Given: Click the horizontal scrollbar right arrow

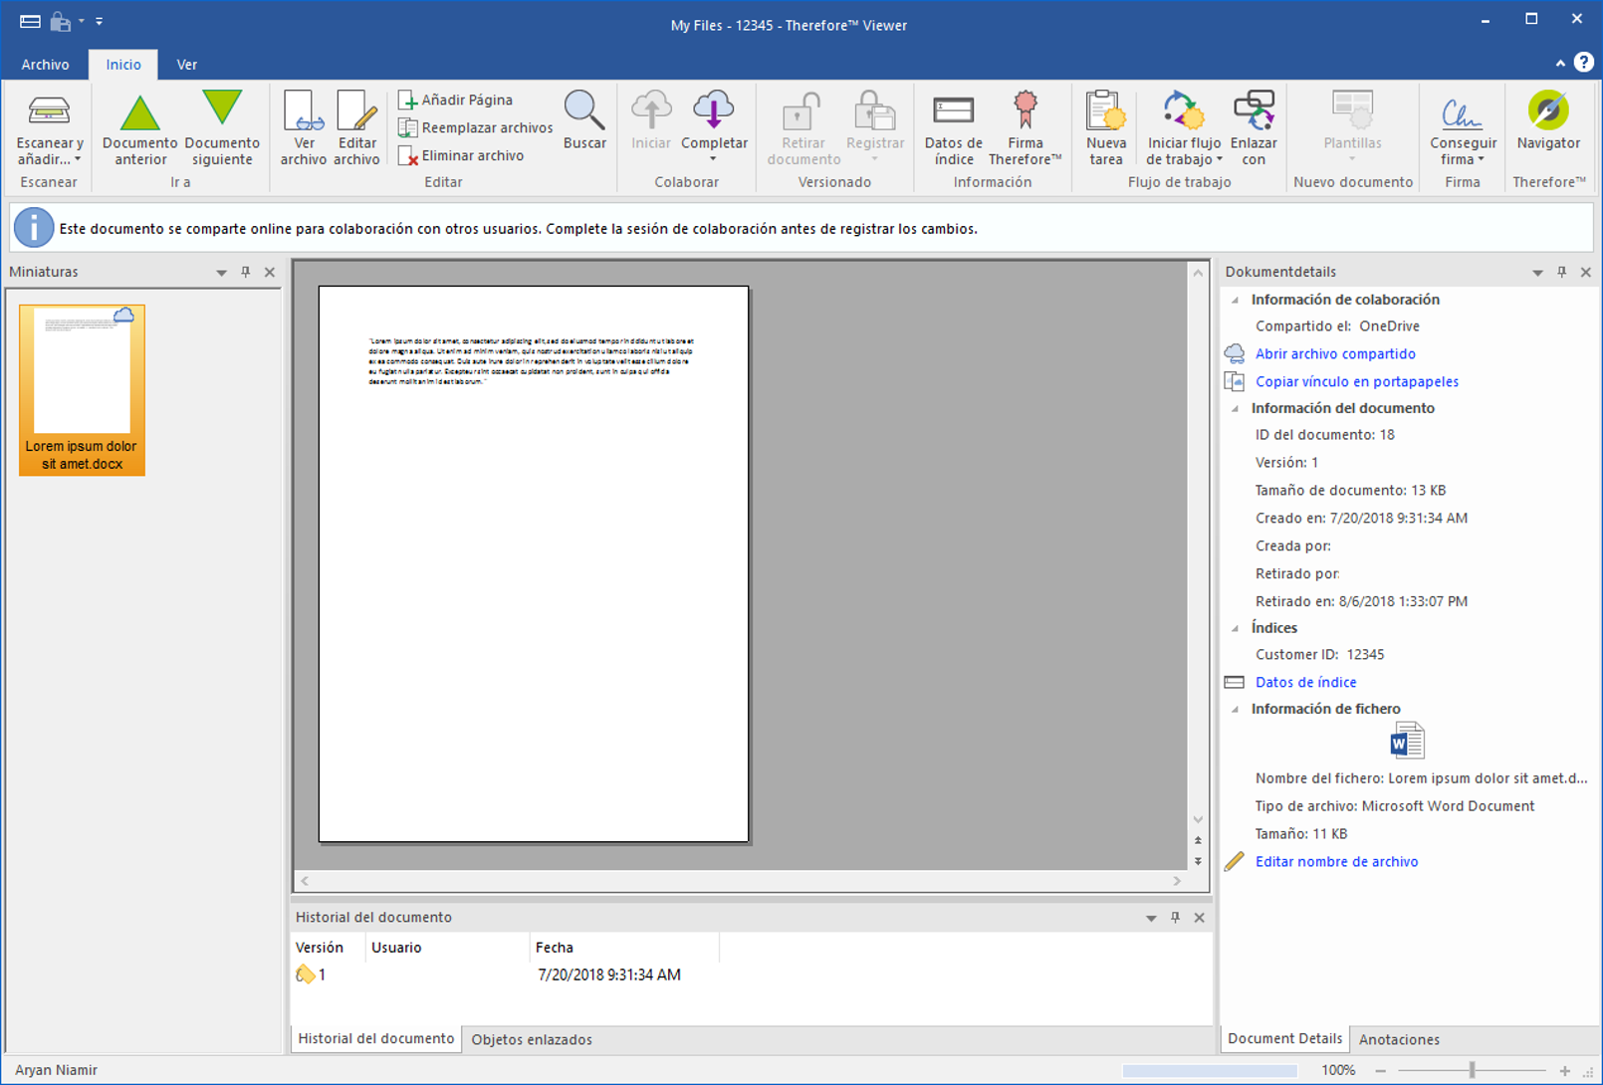Looking at the screenshot, I should (x=1177, y=881).
